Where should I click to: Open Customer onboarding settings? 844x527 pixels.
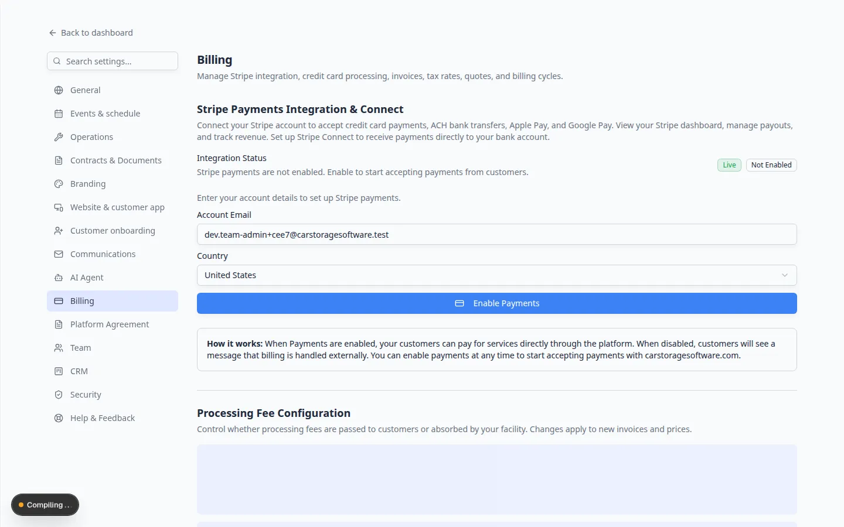tap(113, 231)
